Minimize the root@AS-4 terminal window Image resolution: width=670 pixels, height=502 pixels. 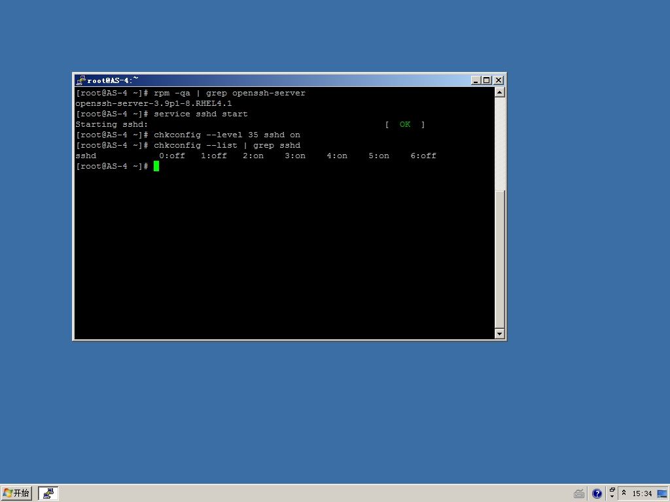(x=476, y=80)
